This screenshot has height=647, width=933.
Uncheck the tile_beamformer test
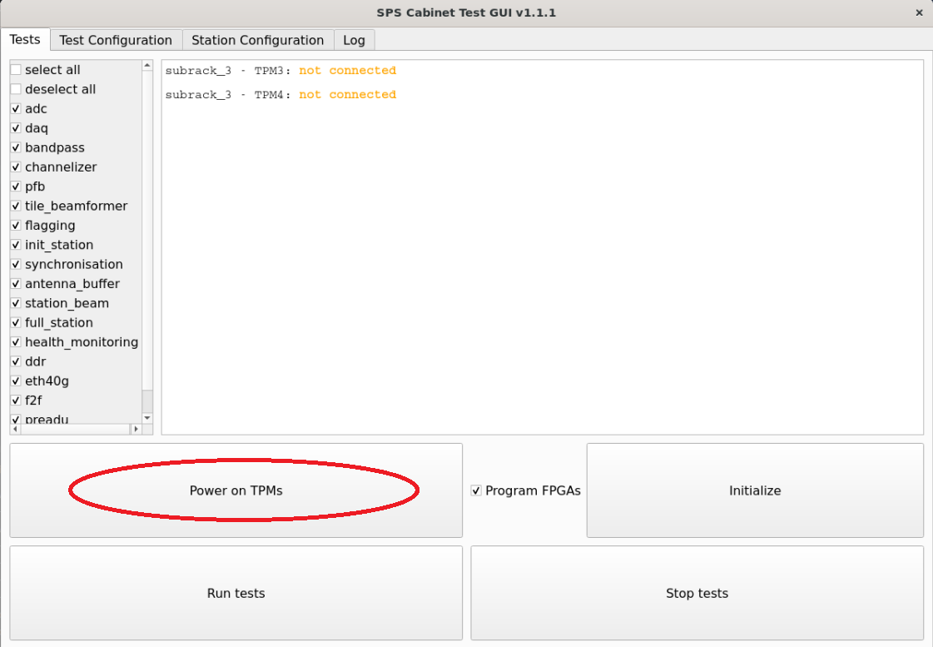pos(16,206)
